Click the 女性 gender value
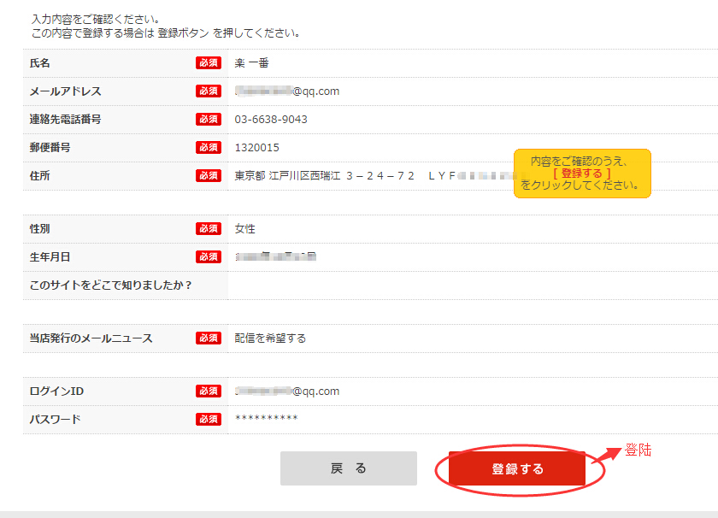Viewport: 718px width, 518px height. [x=245, y=229]
